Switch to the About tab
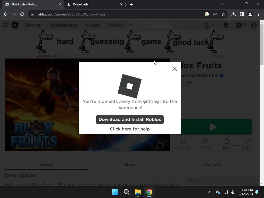 pyautogui.click(x=46, y=165)
